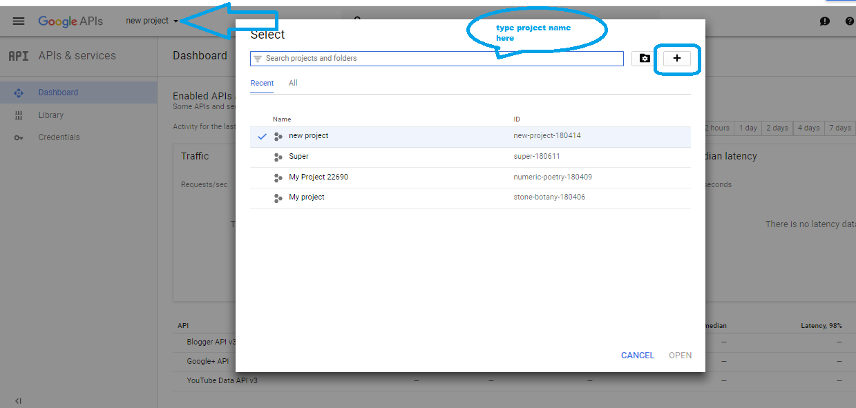The width and height of the screenshot is (856, 408).
Task: Switch to the Recent tab
Action: tap(263, 83)
